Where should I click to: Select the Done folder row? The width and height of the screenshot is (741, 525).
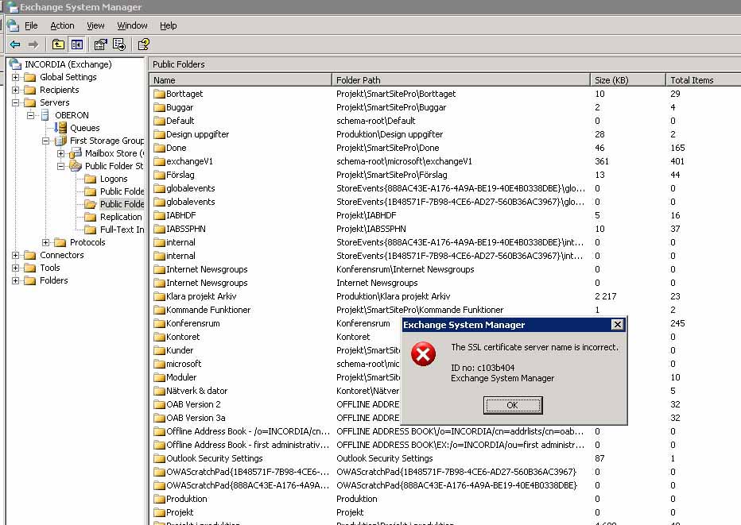[176, 149]
